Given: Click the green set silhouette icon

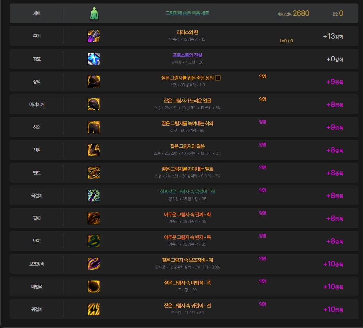Looking at the screenshot, I should [x=94, y=14].
